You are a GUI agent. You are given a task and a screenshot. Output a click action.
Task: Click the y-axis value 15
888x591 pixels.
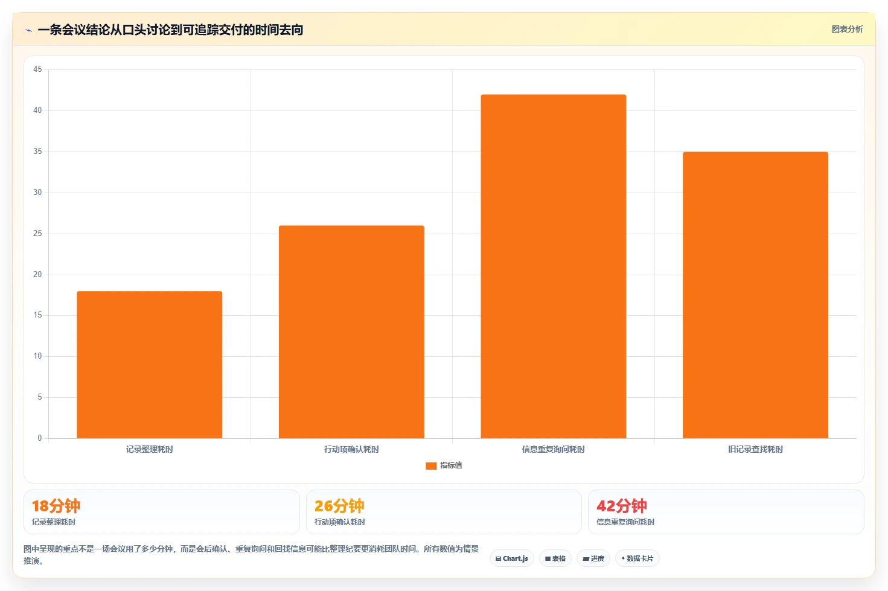[37, 315]
